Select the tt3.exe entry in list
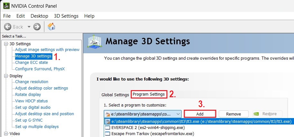 point(199,121)
